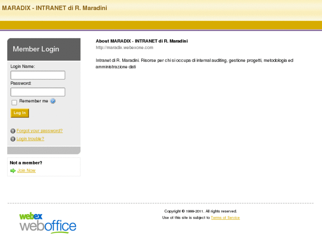322x241 pixels.
Task: Click the Password label
Action: [x=21, y=83]
